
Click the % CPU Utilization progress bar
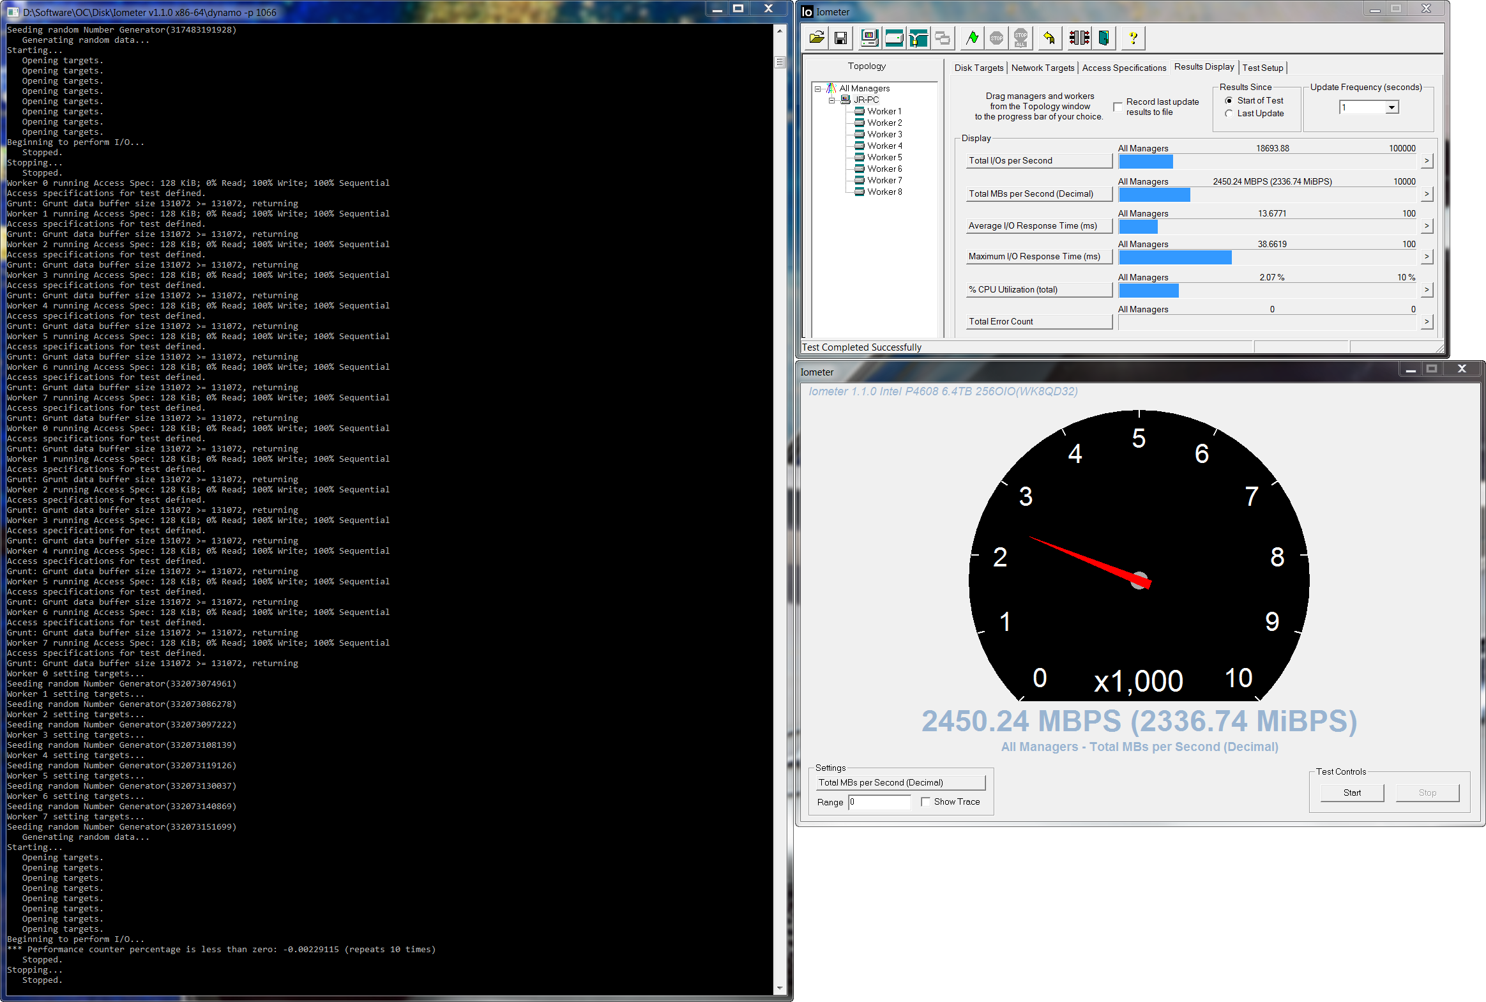tap(1268, 290)
